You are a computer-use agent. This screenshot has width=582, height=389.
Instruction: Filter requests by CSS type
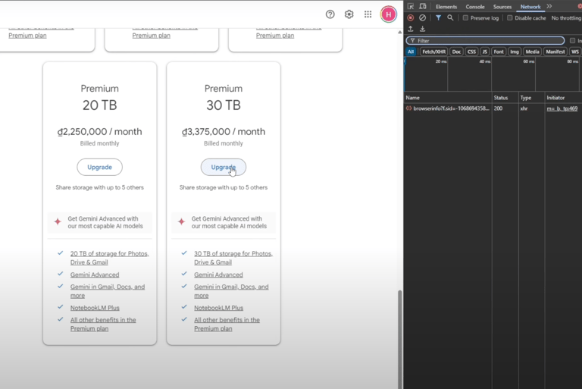(x=471, y=52)
